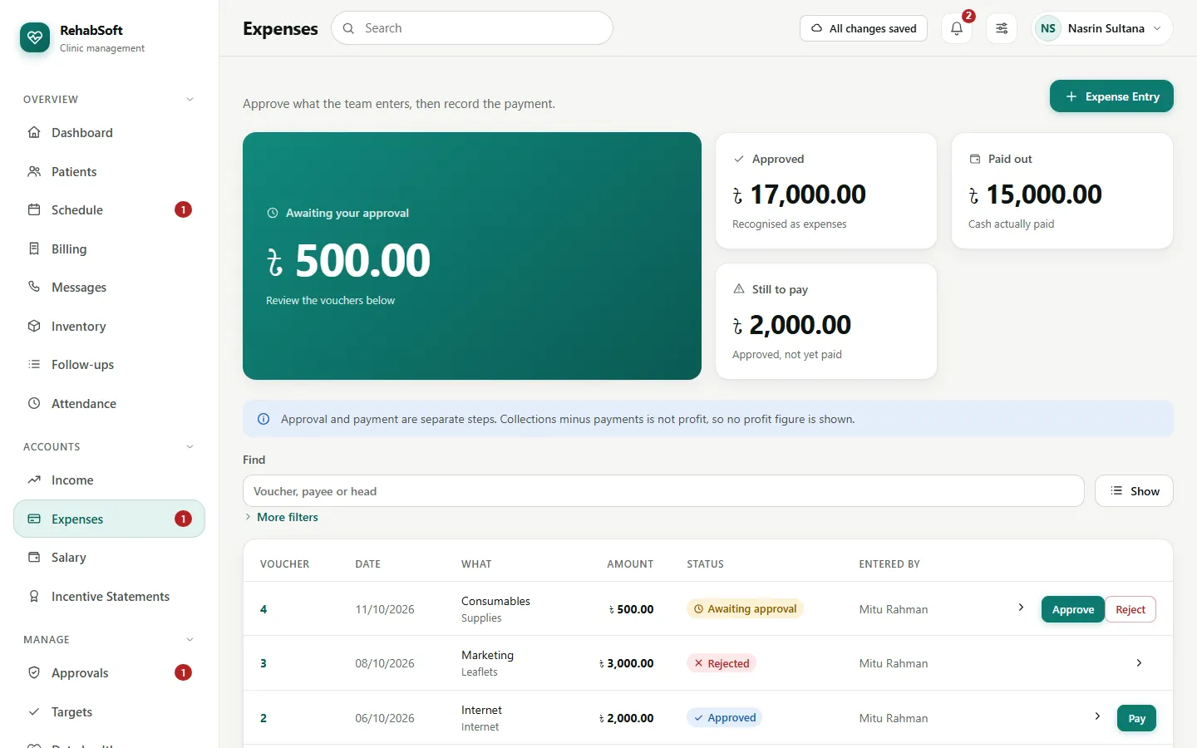Collapse the Accounts section
1197x748 pixels.
click(190, 447)
